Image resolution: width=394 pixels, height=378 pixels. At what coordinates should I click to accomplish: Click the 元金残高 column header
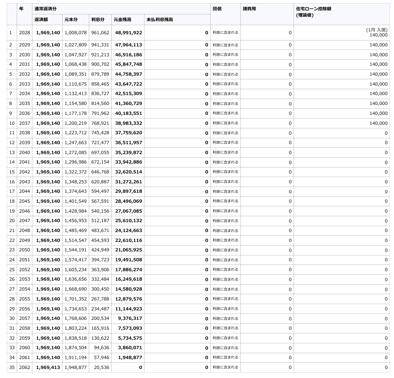click(122, 20)
